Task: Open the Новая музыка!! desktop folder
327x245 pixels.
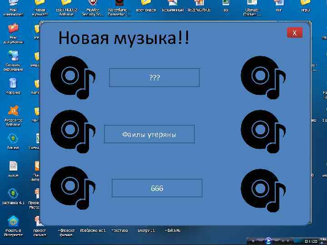Action: point(40,8)
